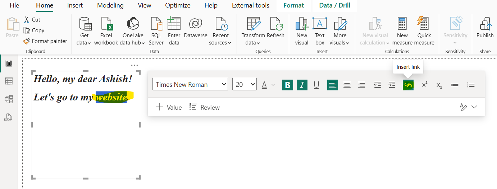Apply superscript formatting

click(x=425, y=85)
